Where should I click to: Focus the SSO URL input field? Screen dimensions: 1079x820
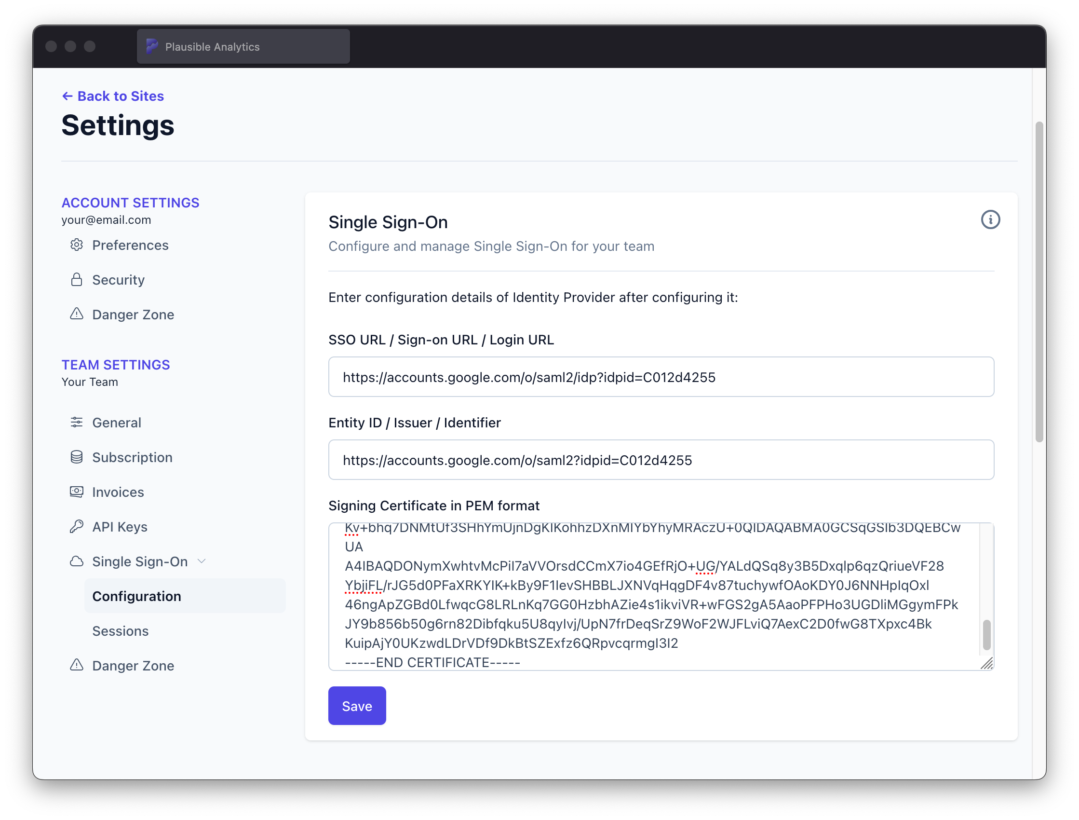click(661, 377)
